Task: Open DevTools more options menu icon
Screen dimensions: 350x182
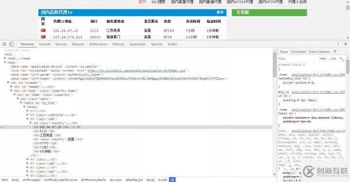Action: [338, 44]
